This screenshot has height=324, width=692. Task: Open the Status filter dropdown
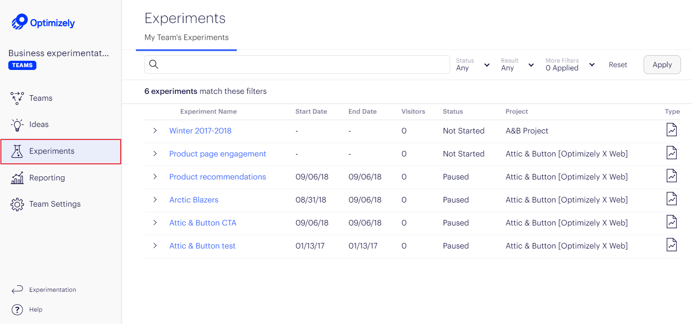(473, 65)
